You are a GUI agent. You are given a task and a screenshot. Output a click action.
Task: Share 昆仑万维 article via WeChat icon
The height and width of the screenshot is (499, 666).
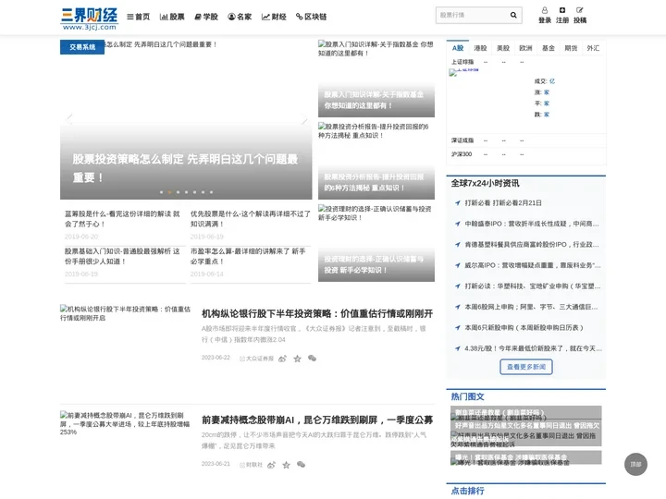click(302, 465)
